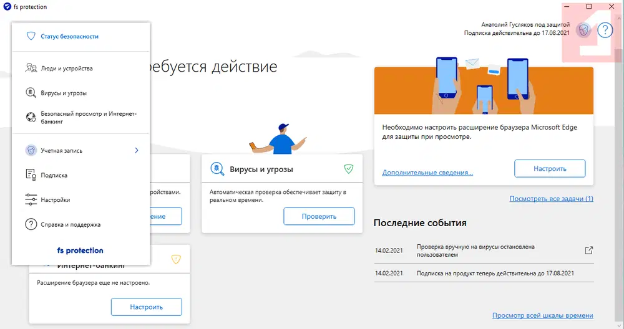Open event details icon for stopped virus scan

(588, 250)
